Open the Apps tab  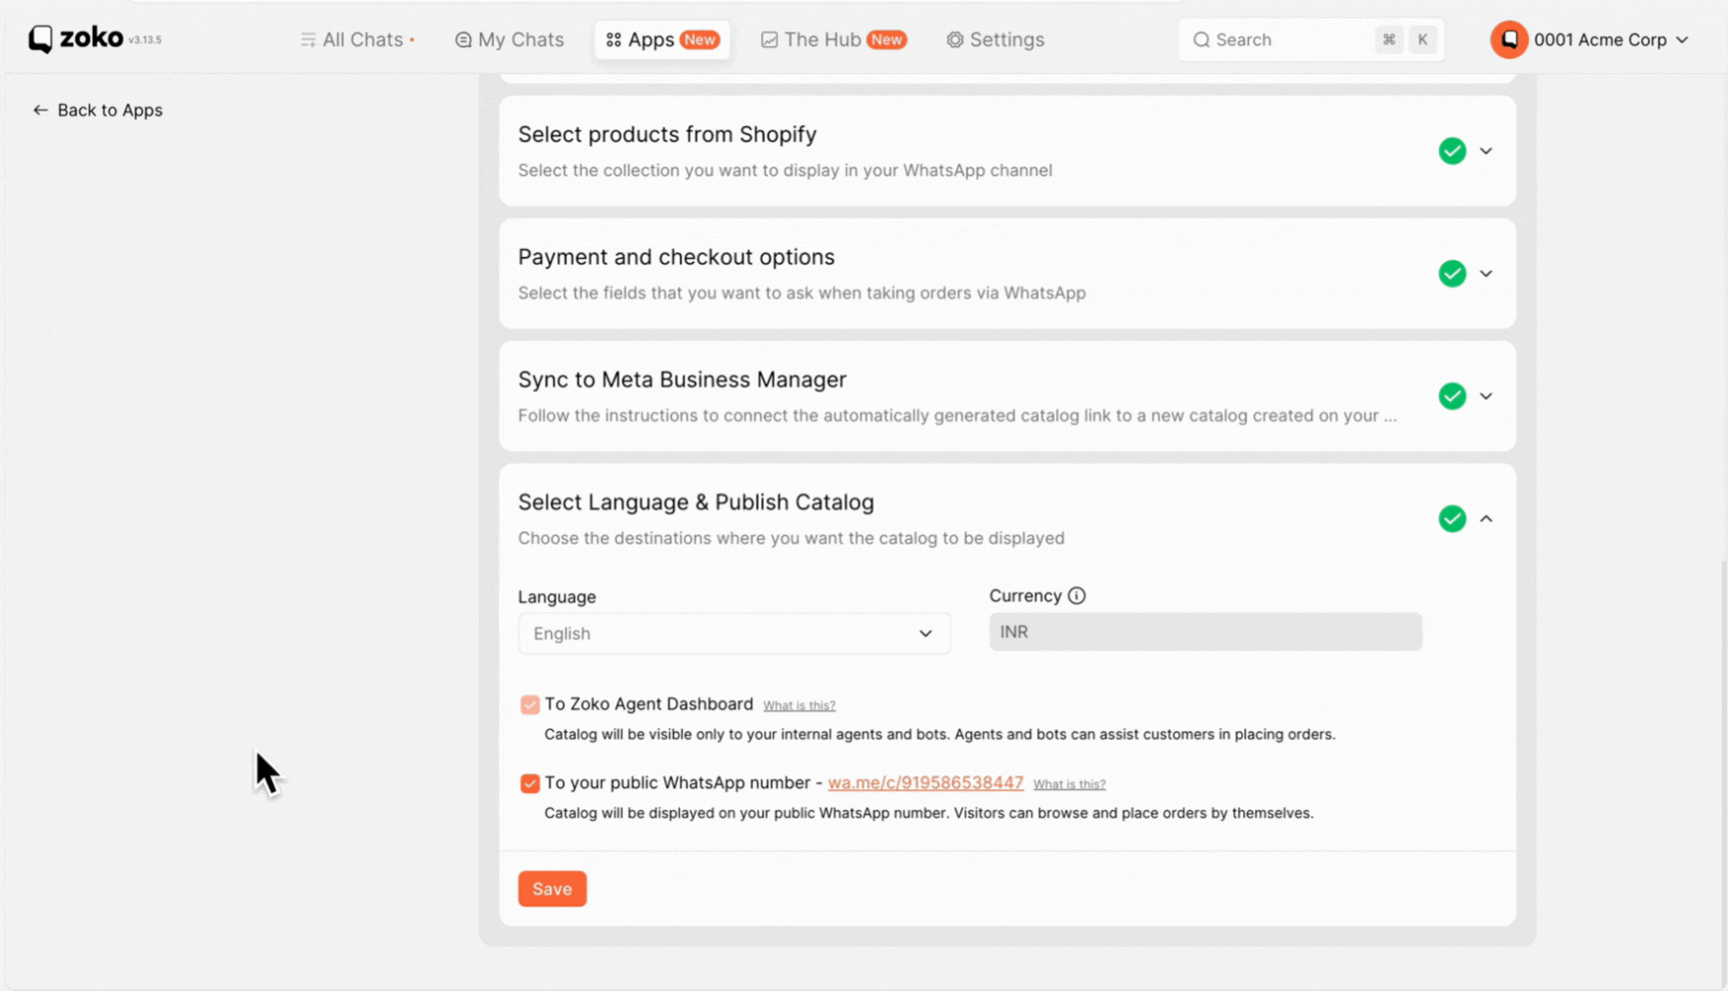tap(662, 40)
